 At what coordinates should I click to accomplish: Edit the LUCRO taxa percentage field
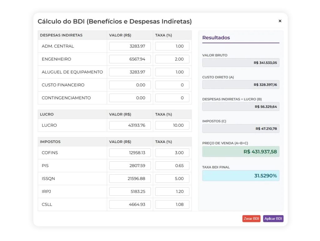[x=172, y=125]
